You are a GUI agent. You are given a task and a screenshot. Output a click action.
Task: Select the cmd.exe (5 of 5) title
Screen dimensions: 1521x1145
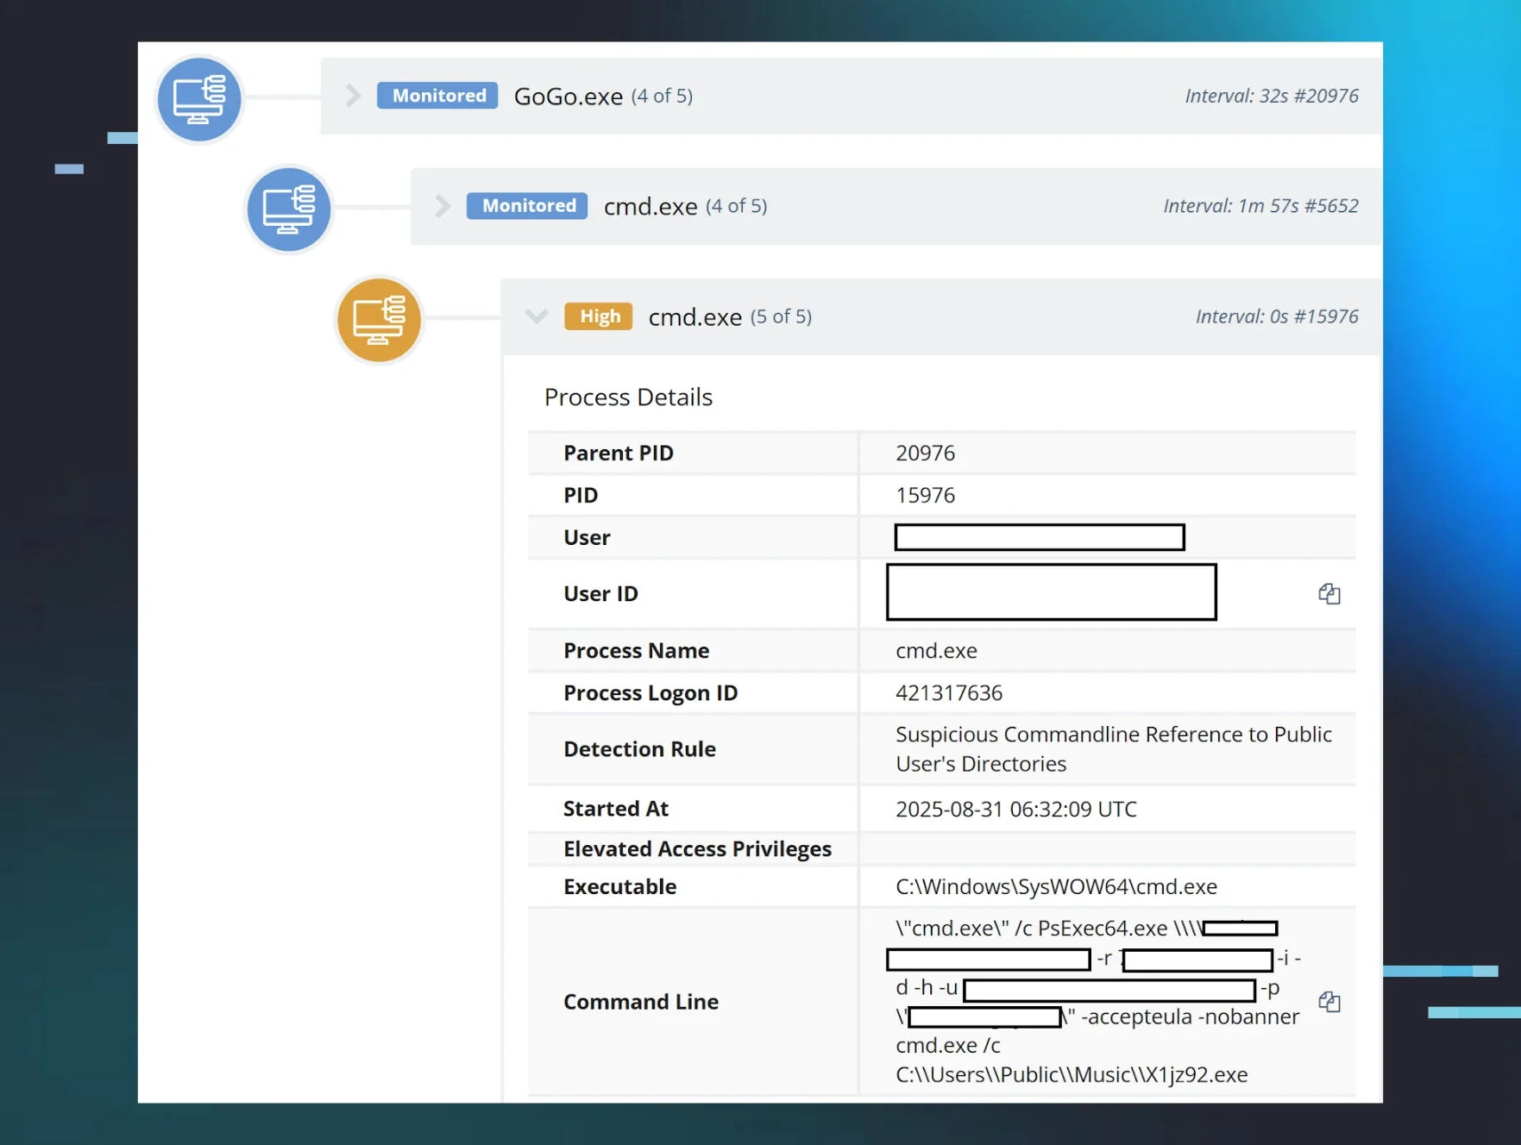coord(695,317)
